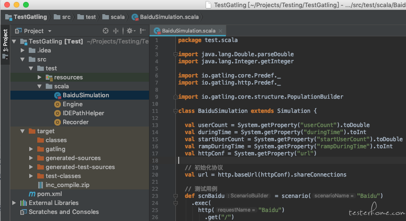Click the target folder orange icon
Viewport: 406px width, 221px height.
(x=32, y=131)
